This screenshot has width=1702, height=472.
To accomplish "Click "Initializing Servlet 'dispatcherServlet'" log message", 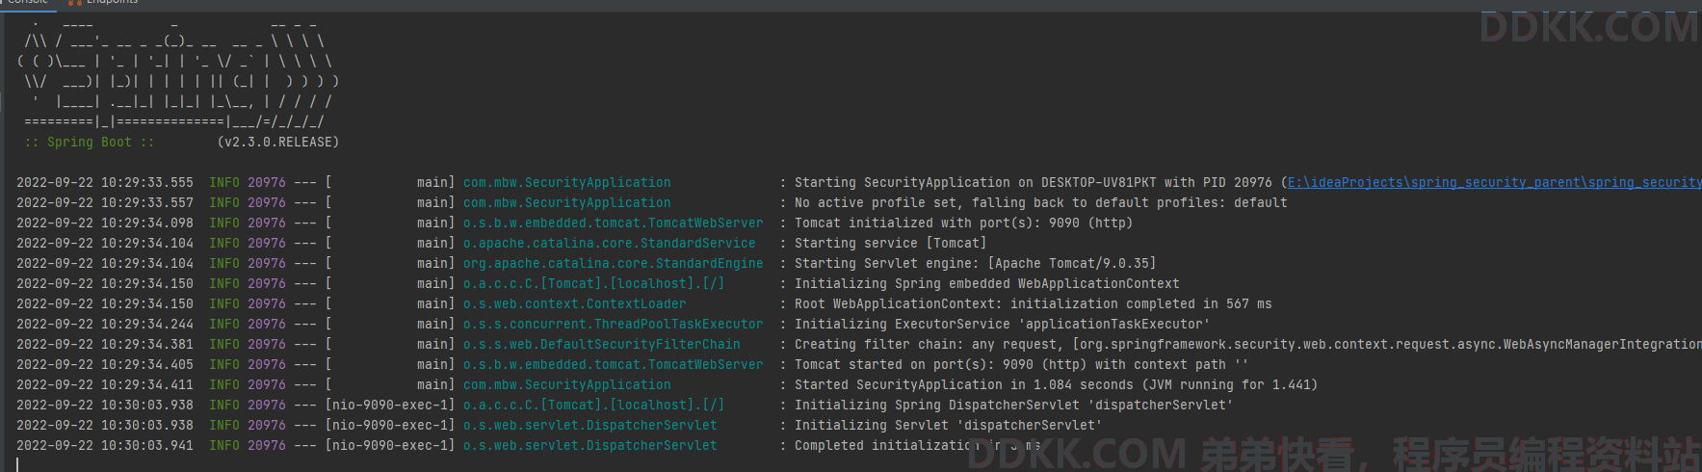I will [948, 425].
